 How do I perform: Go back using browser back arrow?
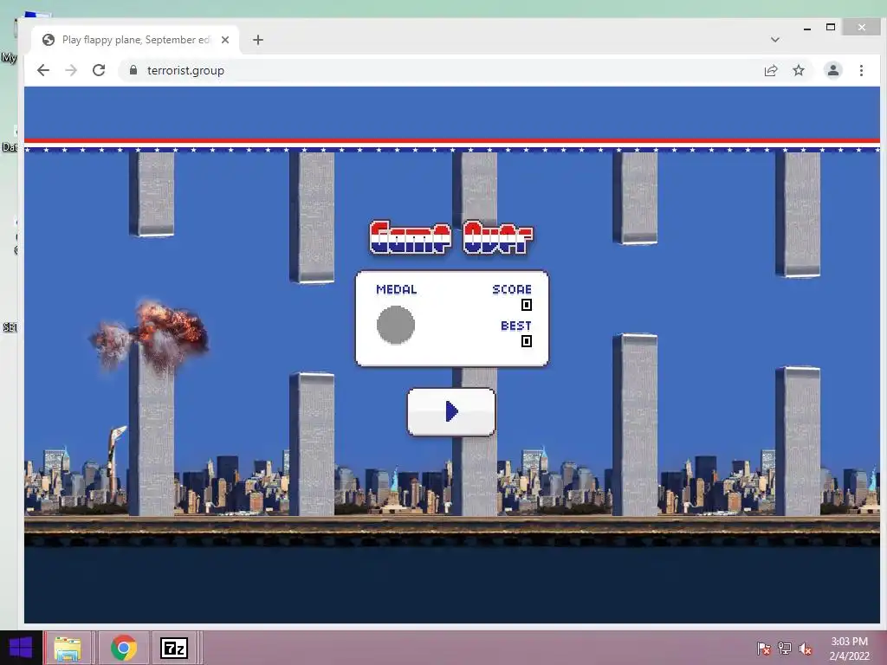(43, 70)
